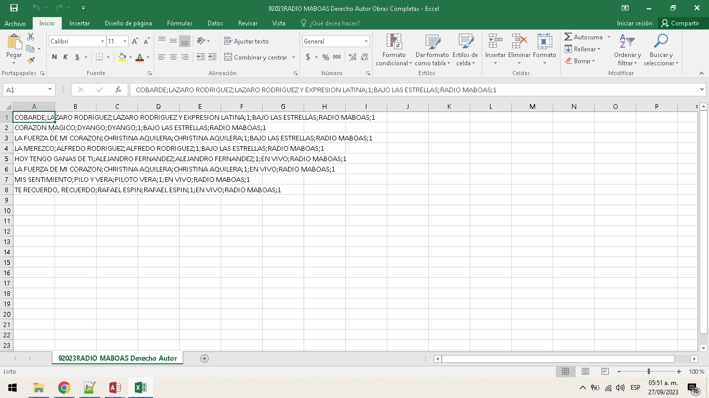This screenshot has width=709, height=398.
Task: Open the Archivo menu tab
Action: 15,23
